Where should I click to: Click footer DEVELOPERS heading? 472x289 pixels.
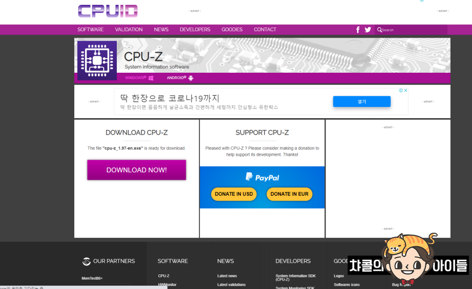pyautogui.click(x=293, y=261)
